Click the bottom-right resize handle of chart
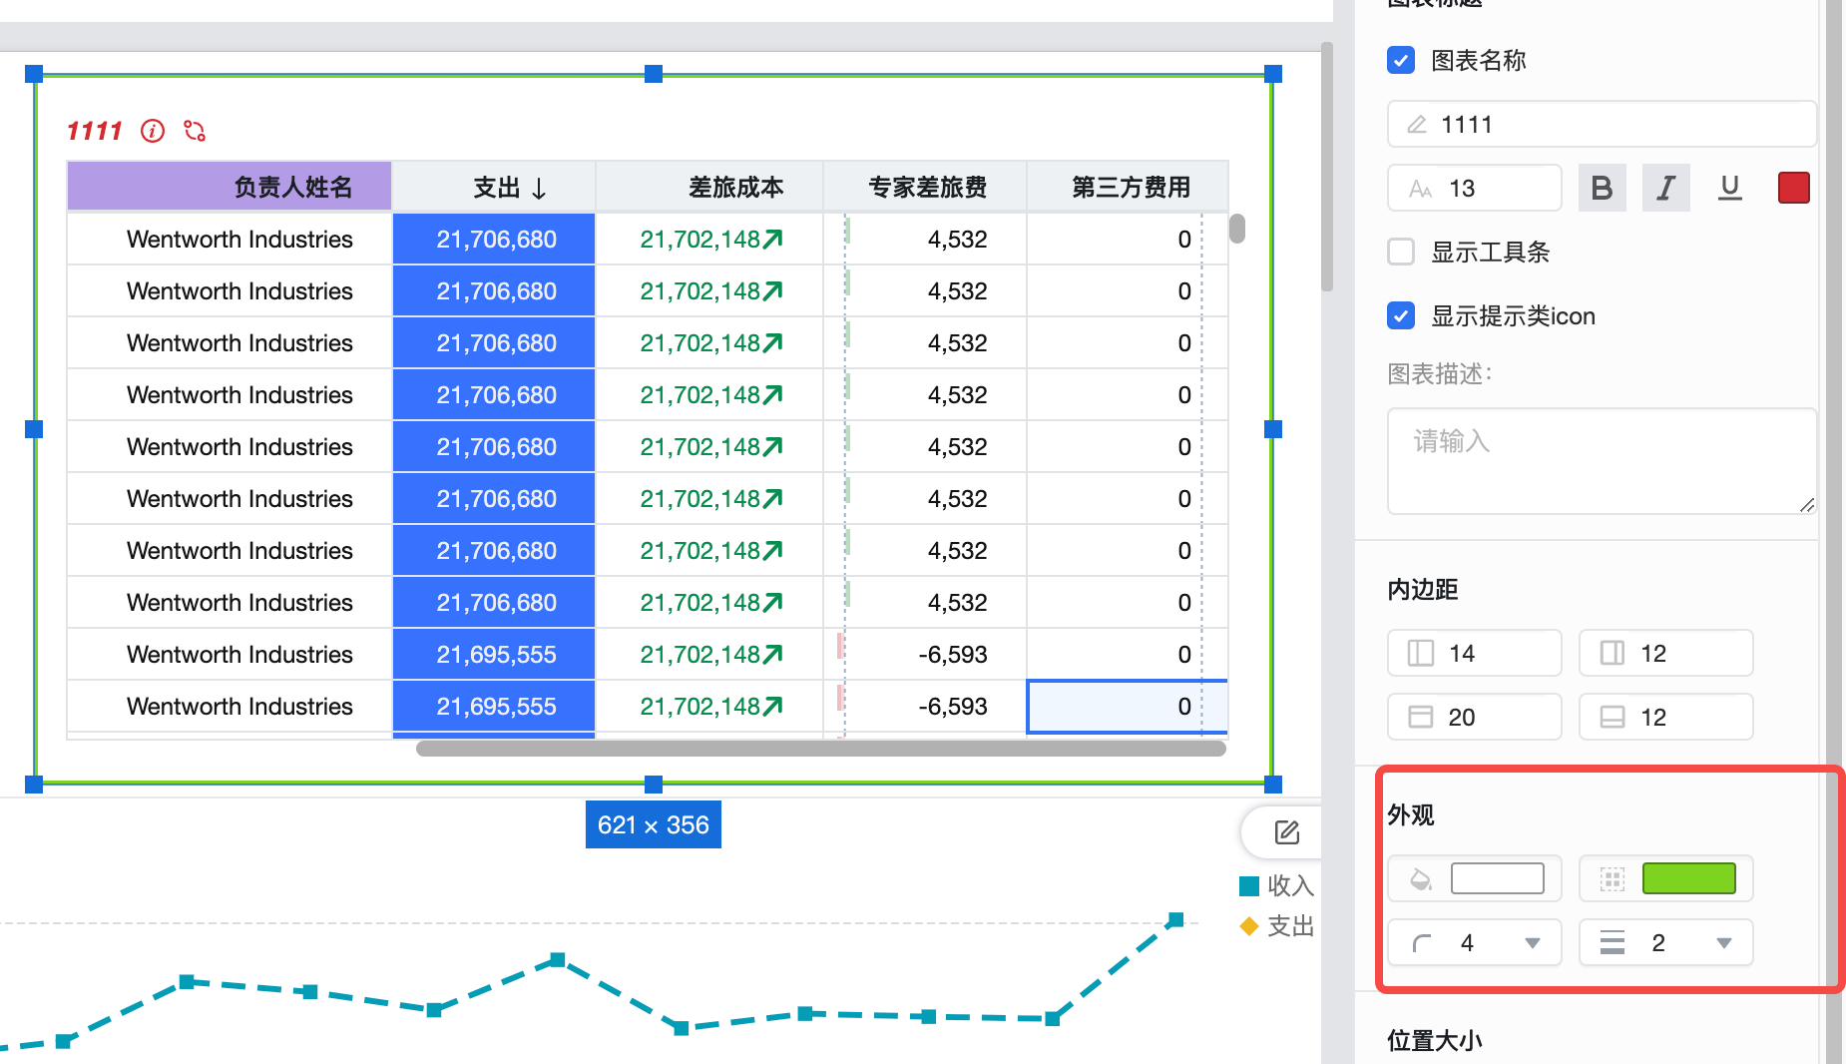The width and height of the screenshot is (1846, 1064). (x=1273, y=785)
